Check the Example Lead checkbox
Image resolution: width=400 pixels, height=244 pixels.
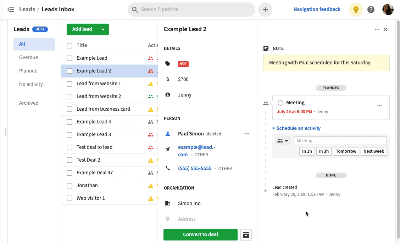click(70, 58)
